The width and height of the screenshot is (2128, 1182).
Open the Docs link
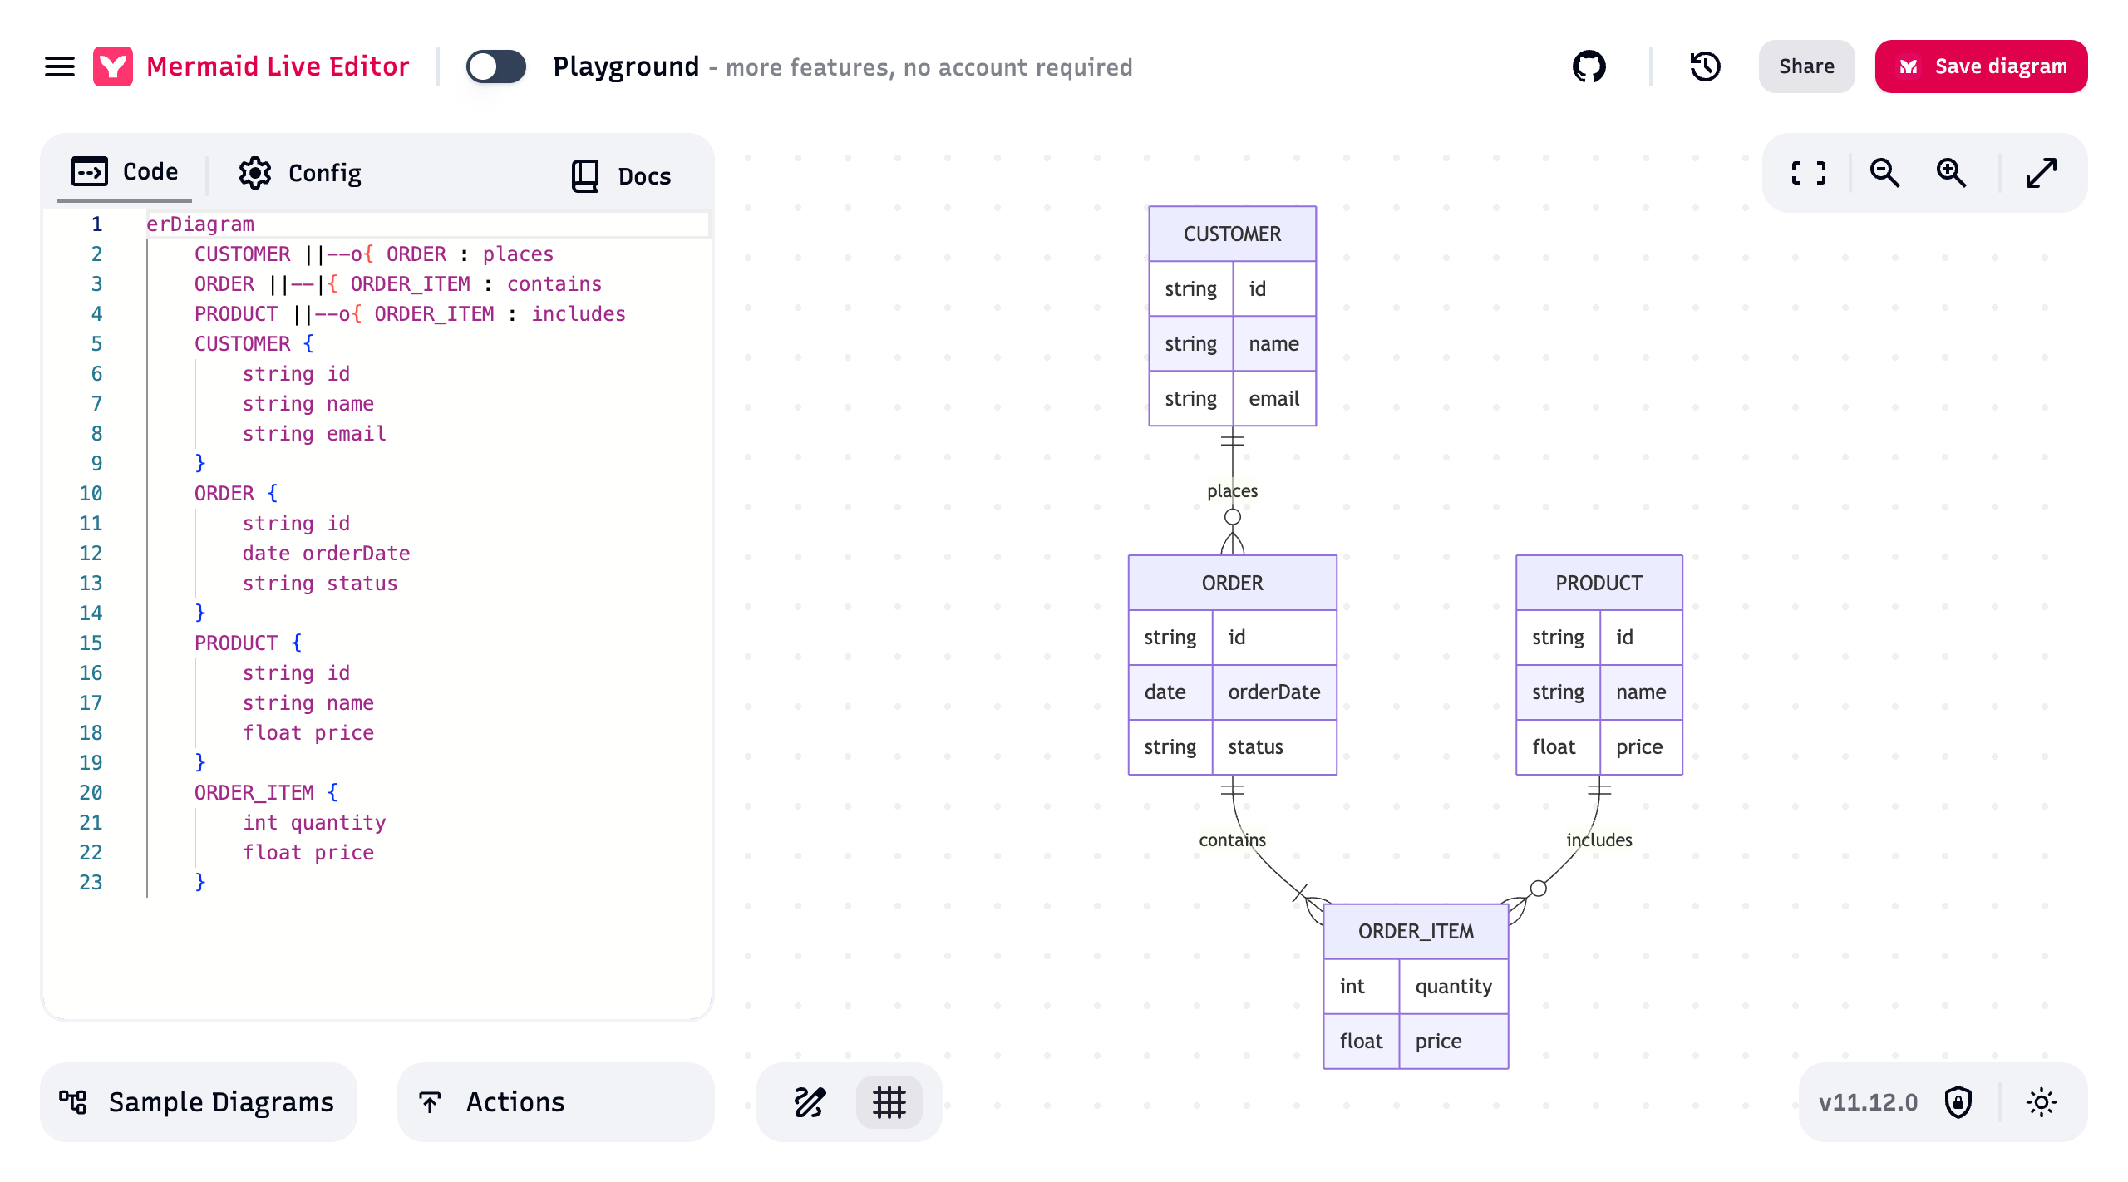click(622, 176)
